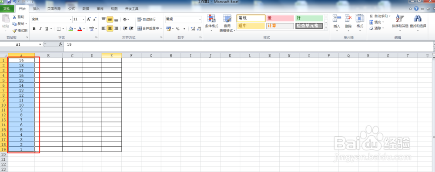The width and height of the screenshot is (435, 172).
Task: Click the text orientation icon
Action: point(125,20)
